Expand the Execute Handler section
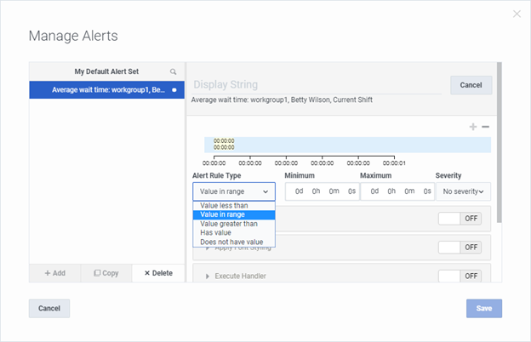This screenshot has height=342, width=531. coord(208,276)
